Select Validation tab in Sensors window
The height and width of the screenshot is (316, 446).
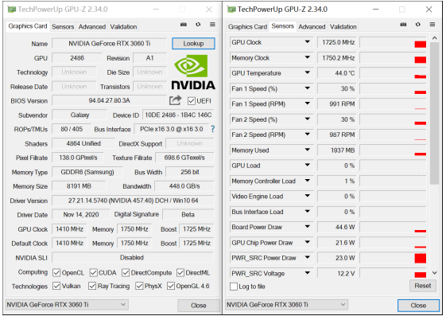coord(343,27)
